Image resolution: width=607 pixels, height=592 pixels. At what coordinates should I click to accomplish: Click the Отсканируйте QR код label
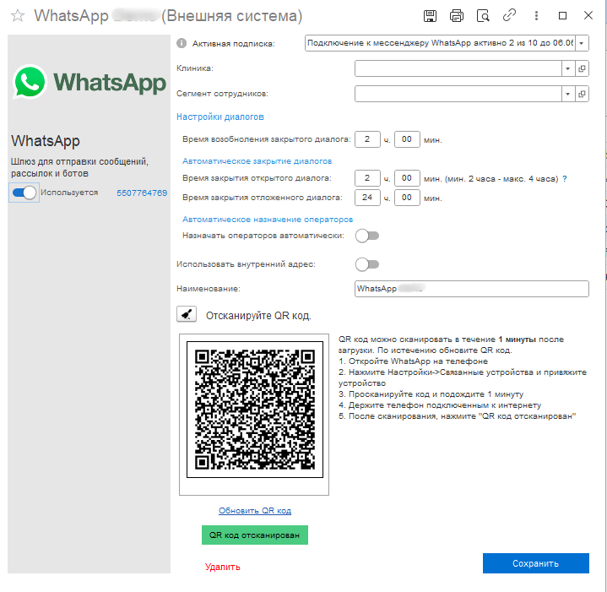tap(258, 316)
